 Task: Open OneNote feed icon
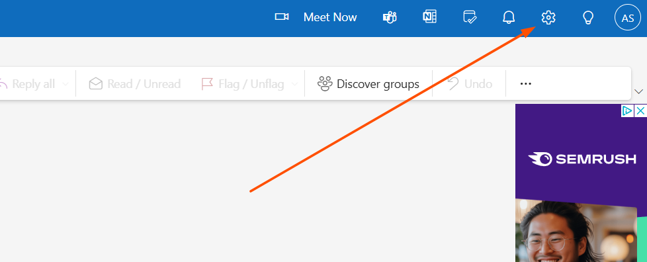[x=429, y=17]
